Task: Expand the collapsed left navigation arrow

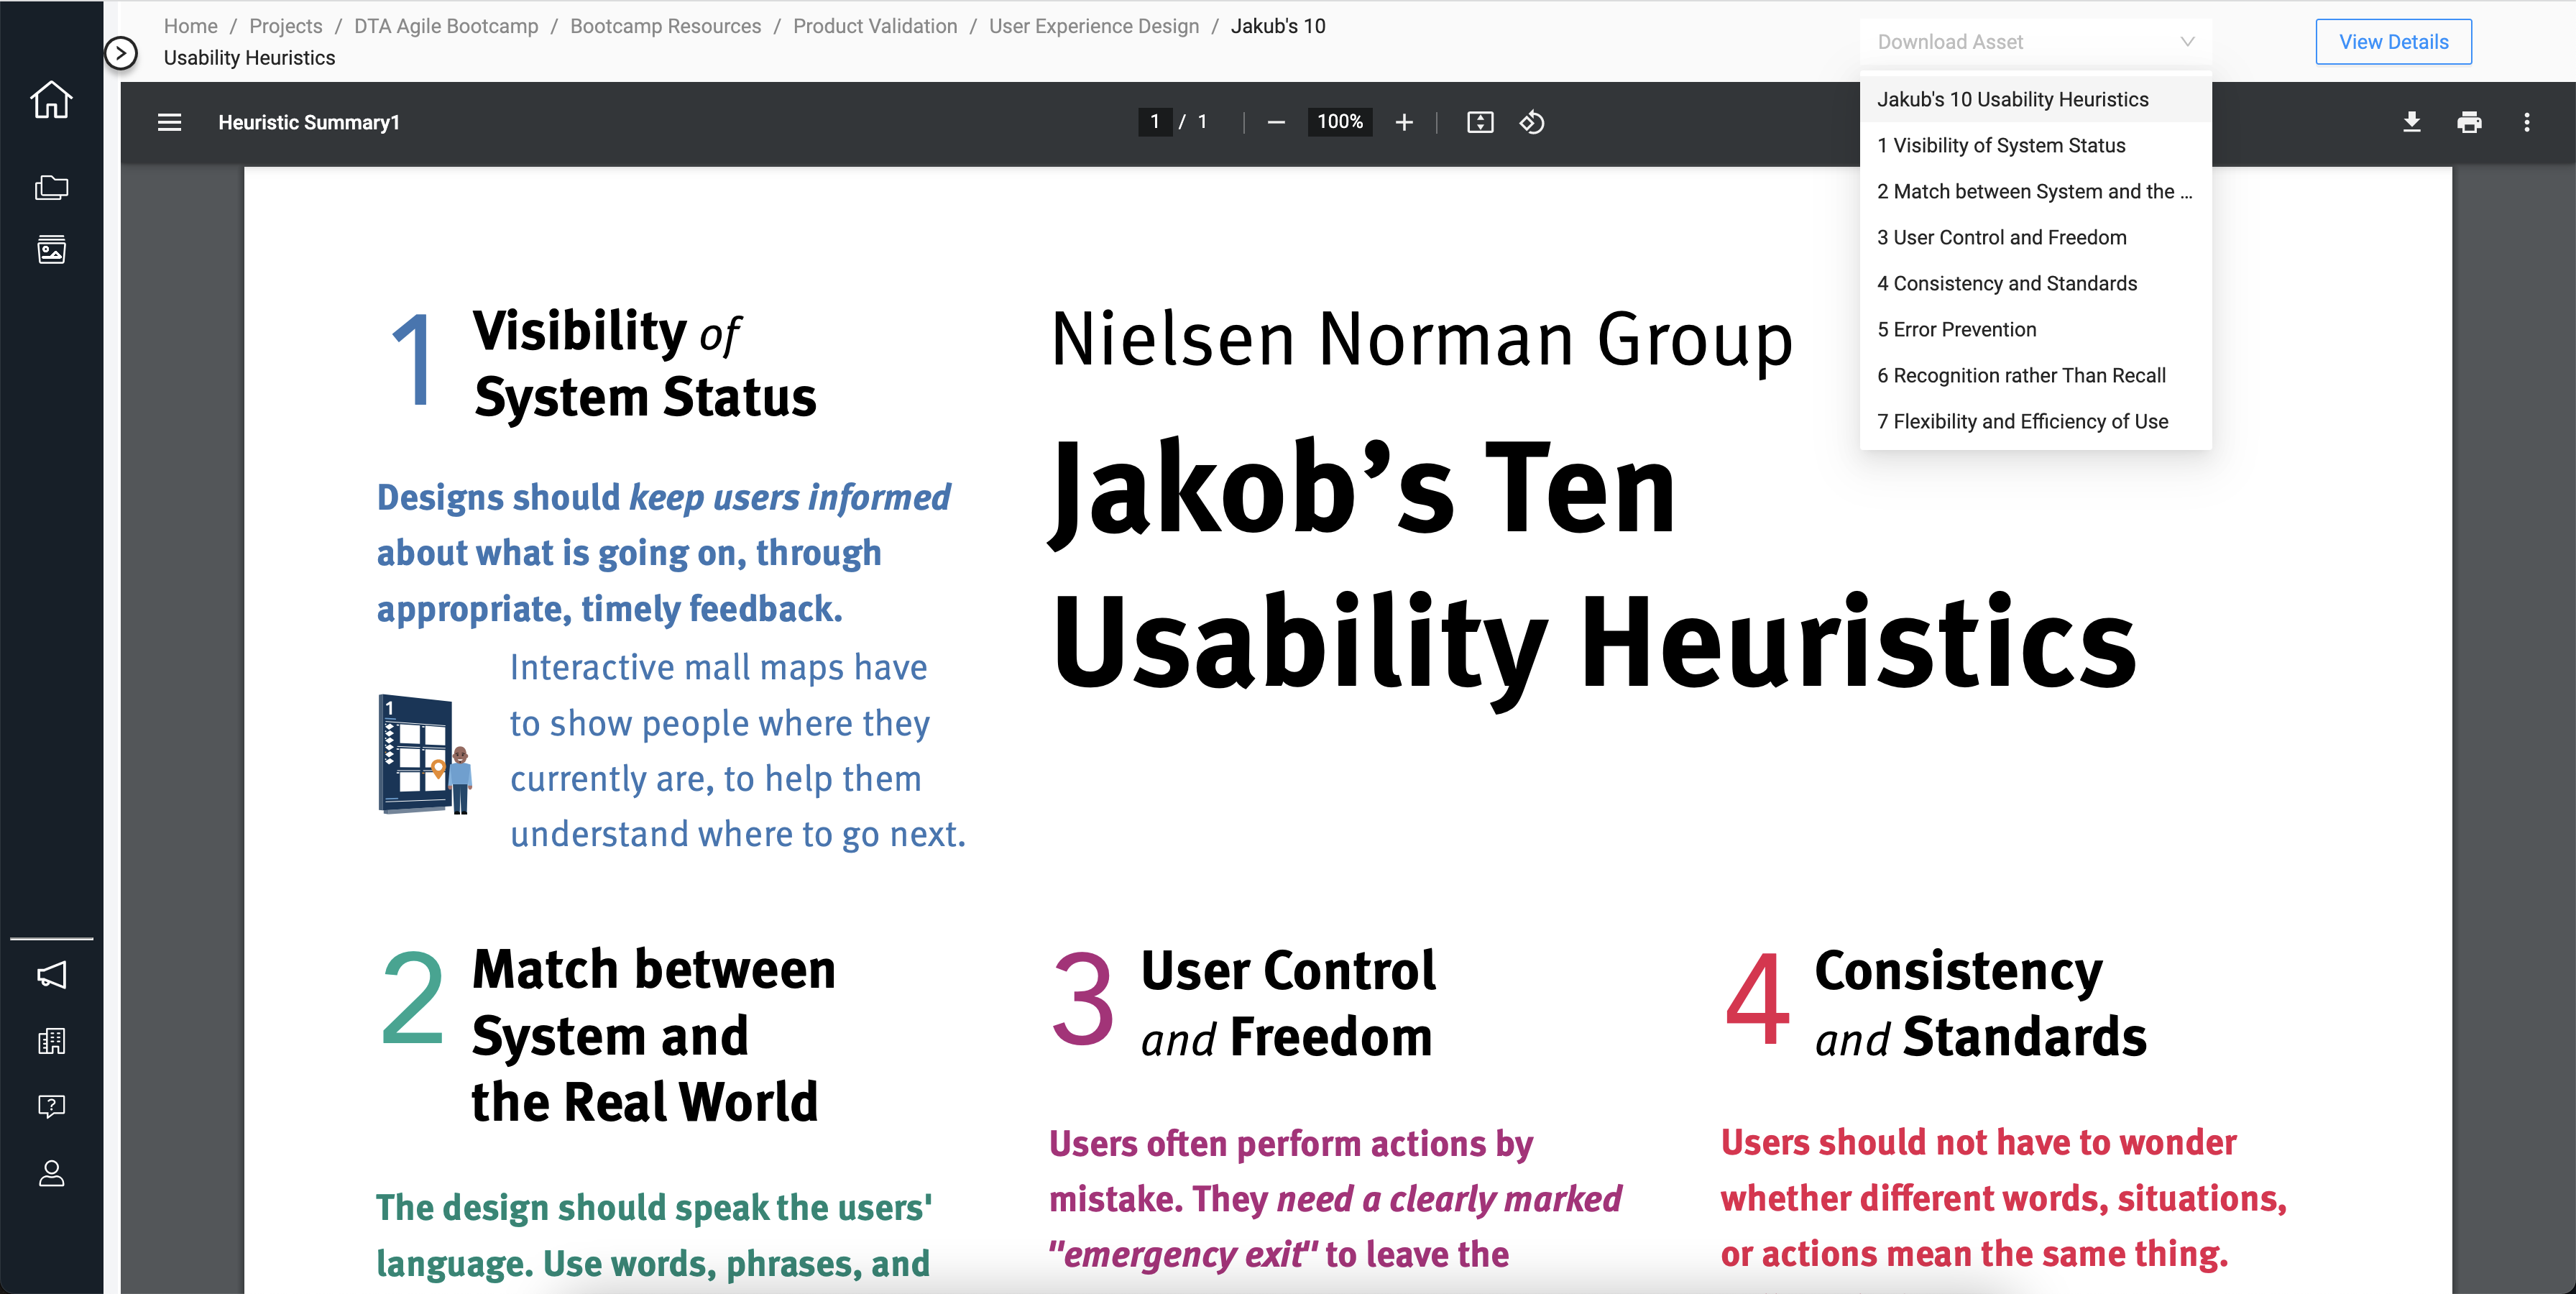Action: pos(121,52)
